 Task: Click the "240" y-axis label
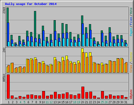point(4,50)
